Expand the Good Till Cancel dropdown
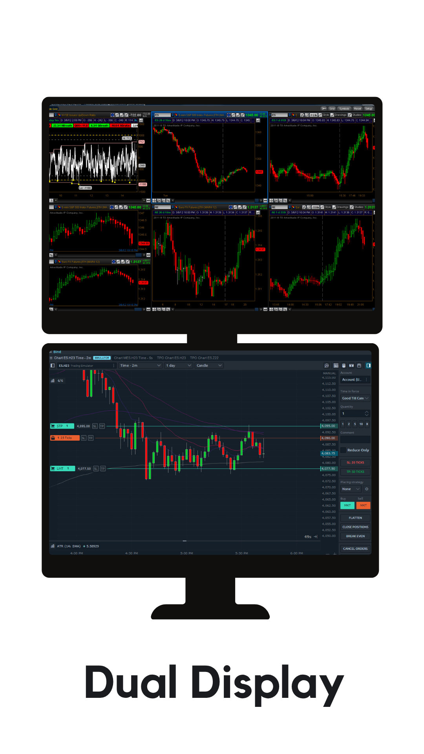 [355, 398]
